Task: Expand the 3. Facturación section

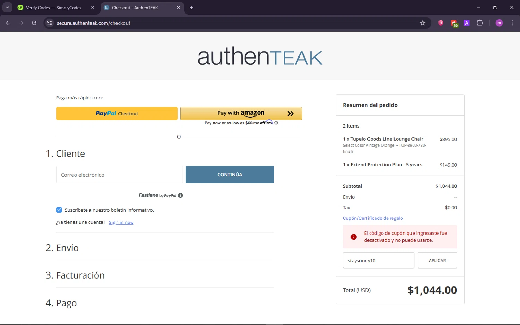Action: point(75,275)
